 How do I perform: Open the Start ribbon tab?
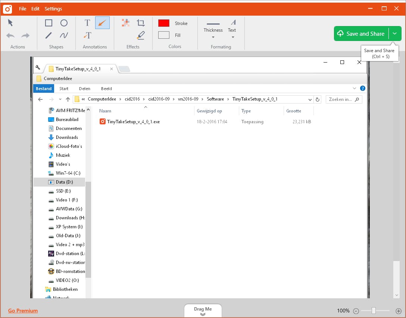(64, 89)
